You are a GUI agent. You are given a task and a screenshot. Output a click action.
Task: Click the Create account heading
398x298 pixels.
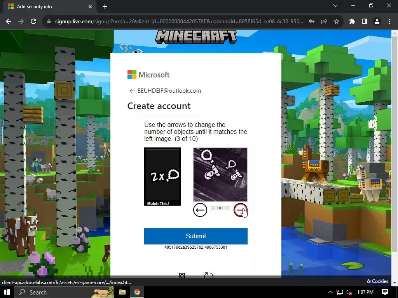point(159,106)
